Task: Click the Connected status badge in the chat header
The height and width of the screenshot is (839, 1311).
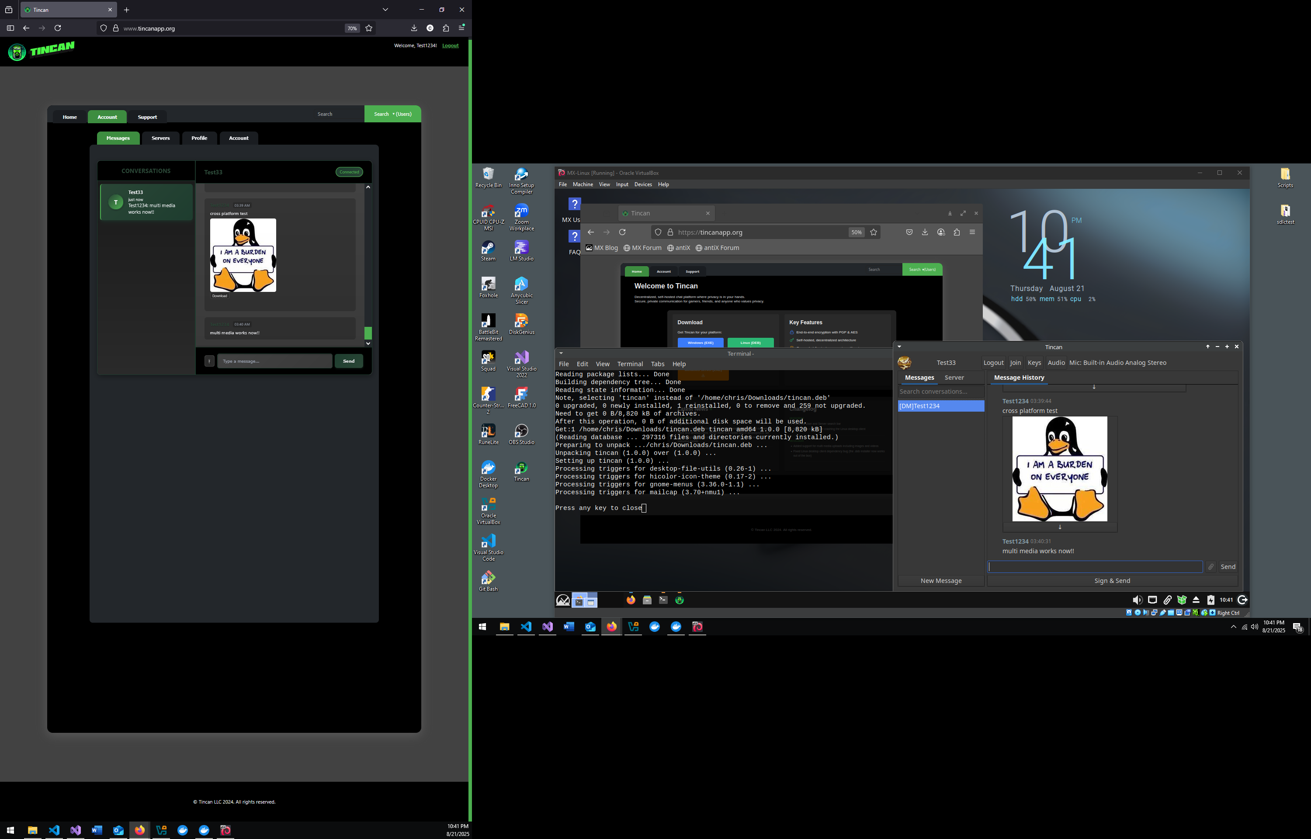Action: [x=349, y=172]
